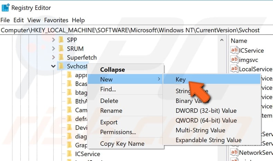
Task: Open the View menu
Action: [x=34, y=20]
